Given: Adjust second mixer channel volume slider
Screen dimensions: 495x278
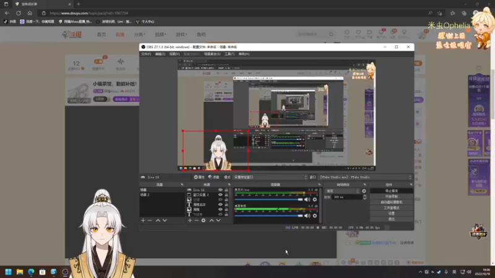Looking at the screenshot, I should pos(269,216).
